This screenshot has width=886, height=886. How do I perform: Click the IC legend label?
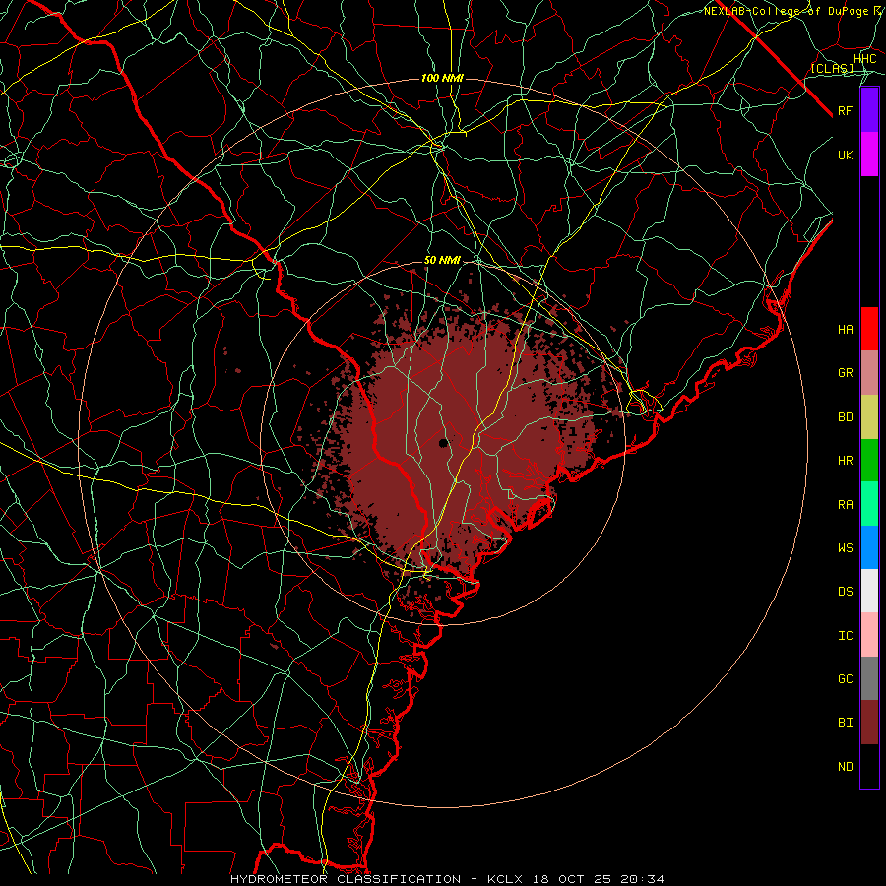click(846, 636)
